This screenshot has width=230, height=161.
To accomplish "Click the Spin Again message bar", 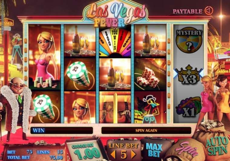I will tap(146, 130).
